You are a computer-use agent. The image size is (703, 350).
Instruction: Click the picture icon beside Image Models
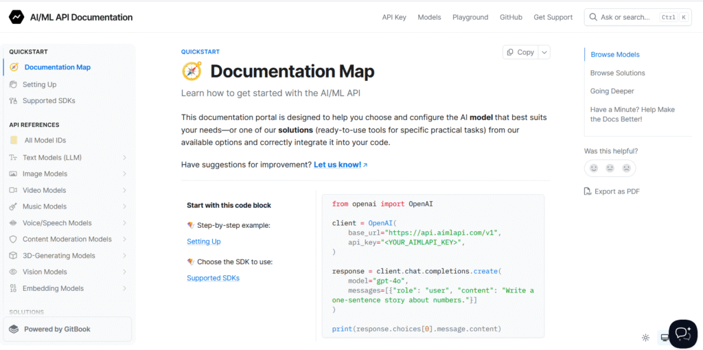(x=14, y=174)
